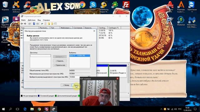The image size is (200, 112).
Task: Open the Google Chrome desktop icon
Action: (x=82, y=7)
